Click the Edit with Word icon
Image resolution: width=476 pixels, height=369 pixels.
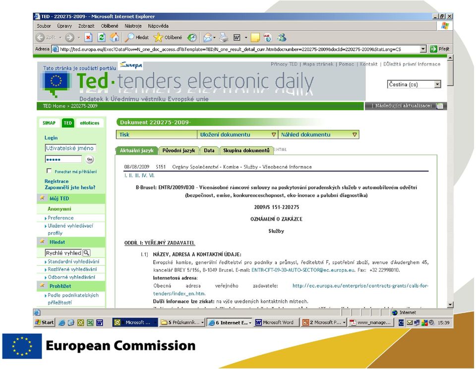tap(237, 38)
